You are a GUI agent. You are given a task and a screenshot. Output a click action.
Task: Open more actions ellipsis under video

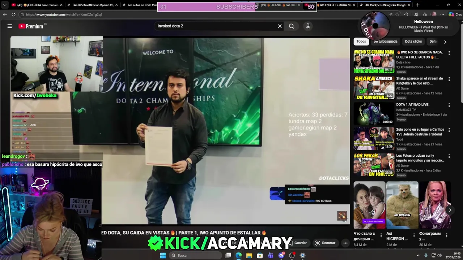click(345, 243)
